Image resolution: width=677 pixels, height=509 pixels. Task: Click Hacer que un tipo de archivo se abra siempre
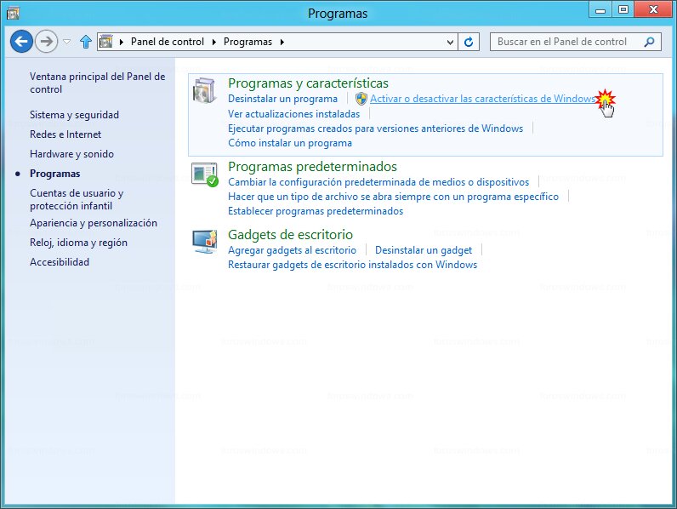tap(393, 197)
